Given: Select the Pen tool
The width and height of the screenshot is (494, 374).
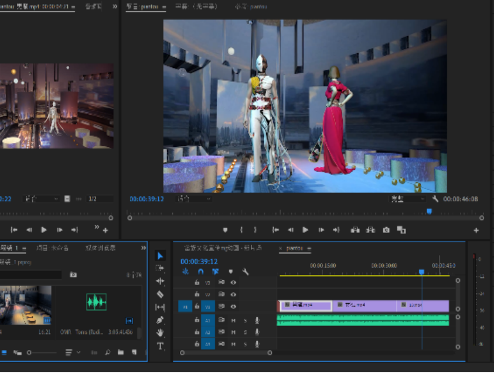Looking at the screenshot, I should pyautogui.click(x=161, y=320).
